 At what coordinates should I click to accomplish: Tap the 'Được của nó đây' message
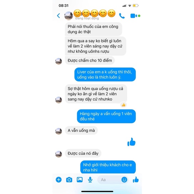click(x=83, y=153)
